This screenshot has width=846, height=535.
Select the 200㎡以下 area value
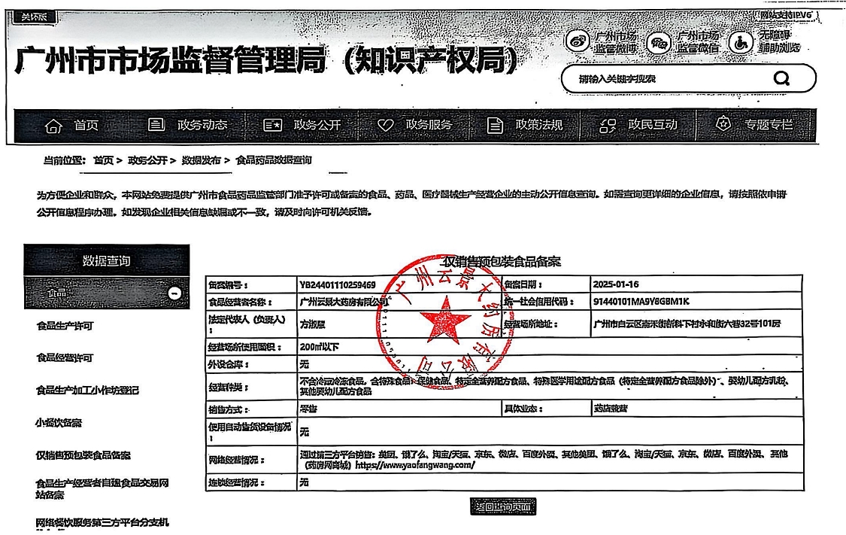[320, 347]
